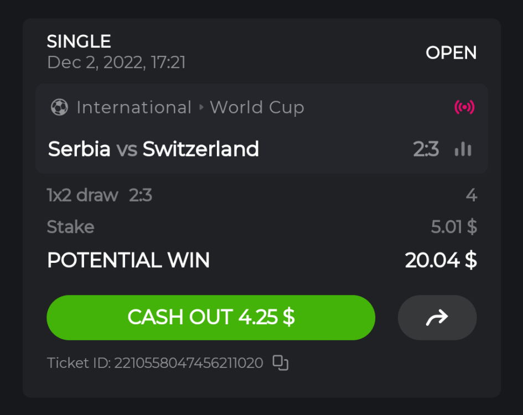The image size is (523, 415).
Task: Open match statistics bar chart icon
Action: (x=463, y=149)
